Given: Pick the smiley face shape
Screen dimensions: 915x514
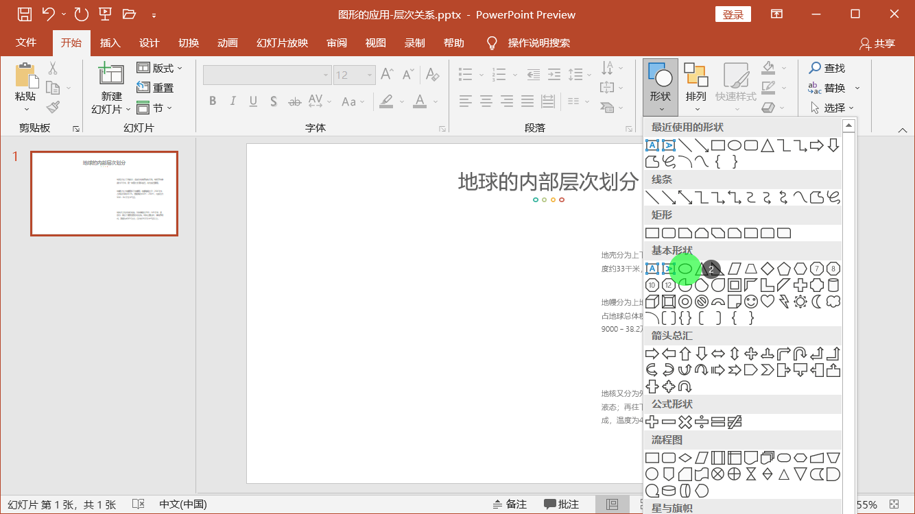Looking at the screenshot, I should [751, 302].
